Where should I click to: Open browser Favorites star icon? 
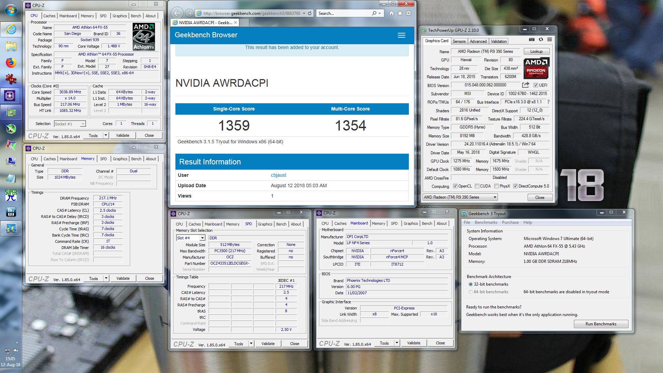[x=400, y=13]
